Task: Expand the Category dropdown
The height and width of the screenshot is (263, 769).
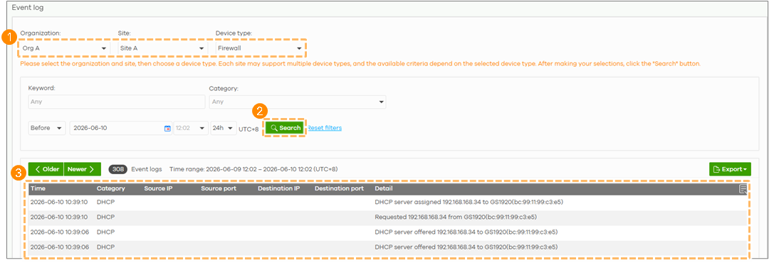Action: click(x=297, y=102)
